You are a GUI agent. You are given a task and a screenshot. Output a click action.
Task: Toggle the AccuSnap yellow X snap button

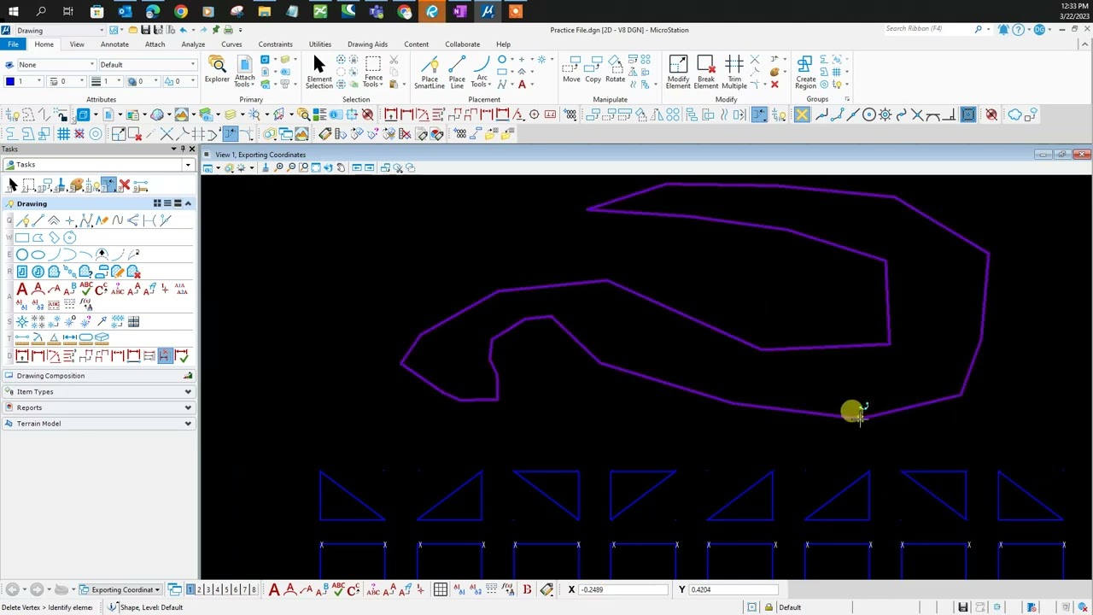click(x=802, y=115)
